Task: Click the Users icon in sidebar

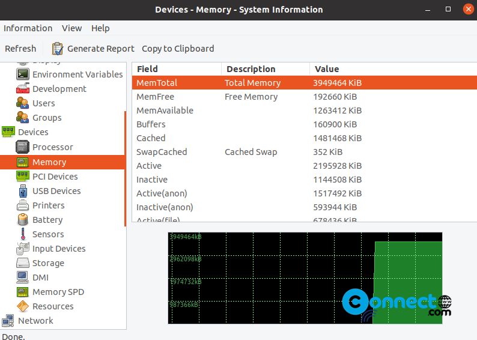Action: point(23,103)
